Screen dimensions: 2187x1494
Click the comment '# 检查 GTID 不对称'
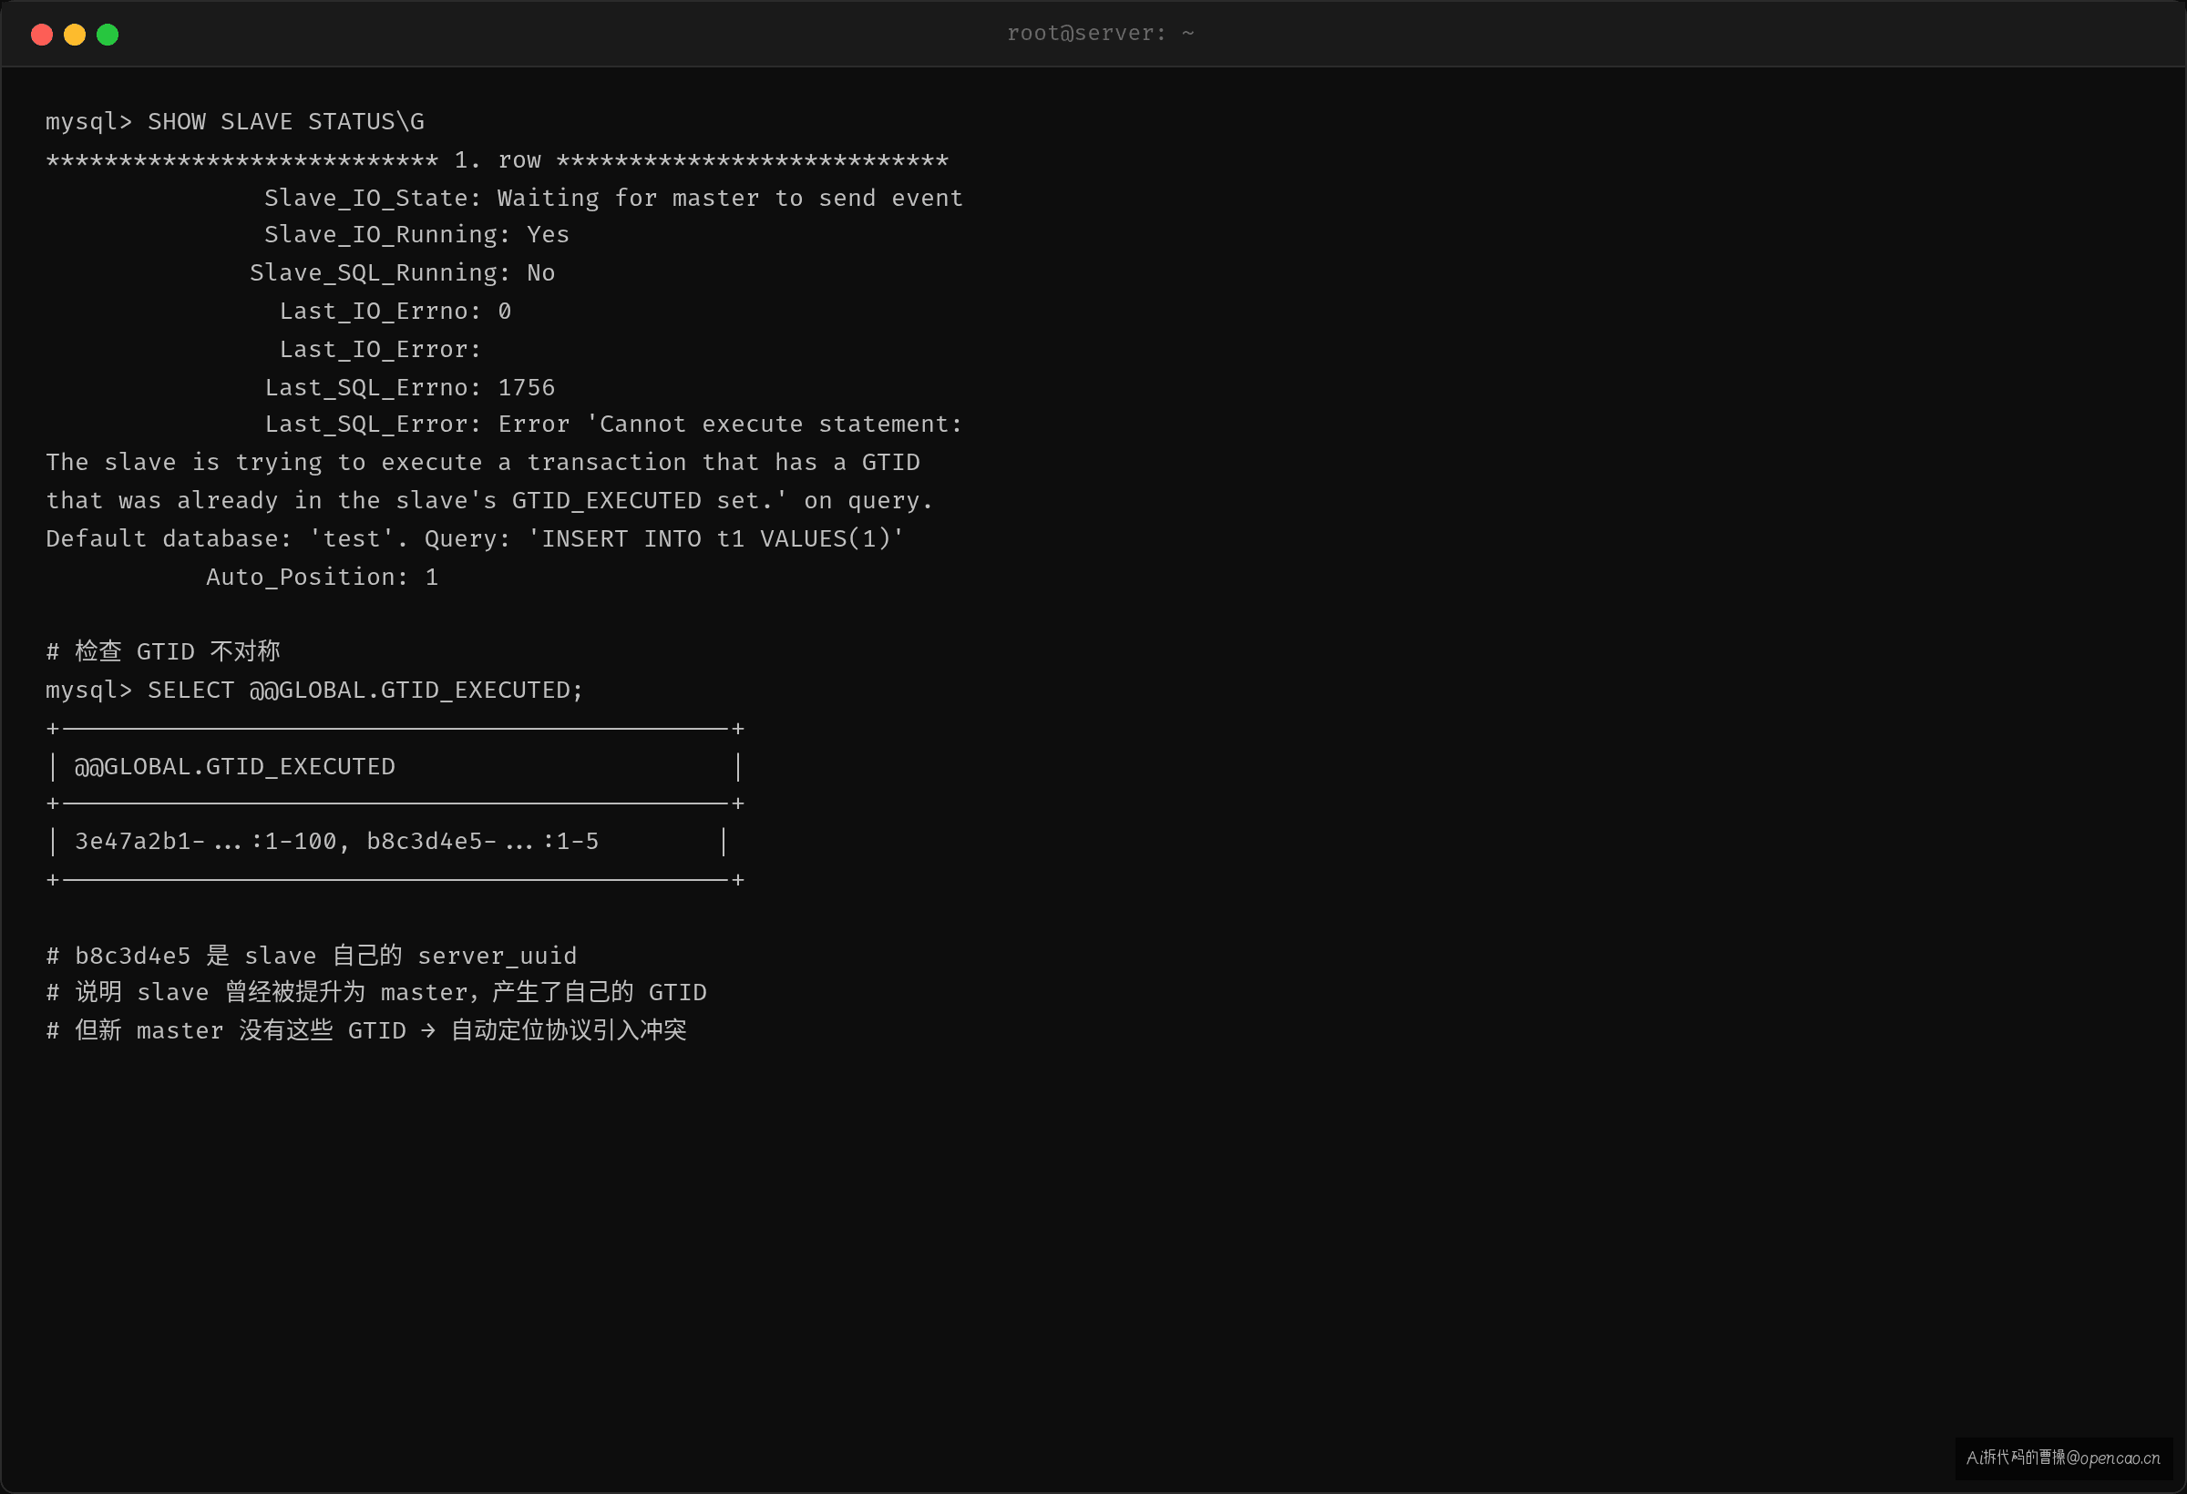click(x=163, y=652)
